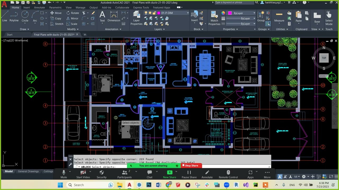339x190 pixels.
Task: Mute the microphone in Zoom toolbar
Action: [64, 174]
